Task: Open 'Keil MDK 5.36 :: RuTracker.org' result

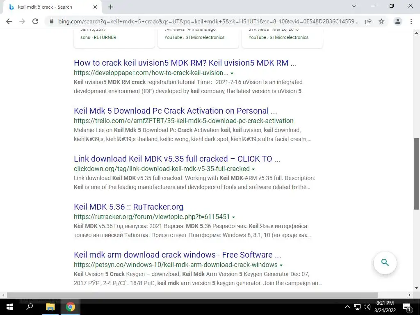Action: (x=128, y=207)
